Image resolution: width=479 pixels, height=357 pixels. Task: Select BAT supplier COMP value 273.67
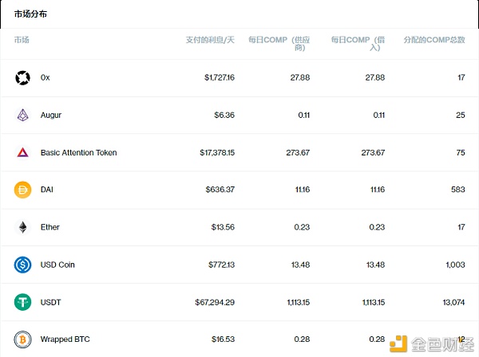pos(298,152)
